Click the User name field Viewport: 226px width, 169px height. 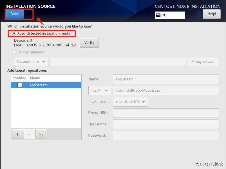[166, 124]
